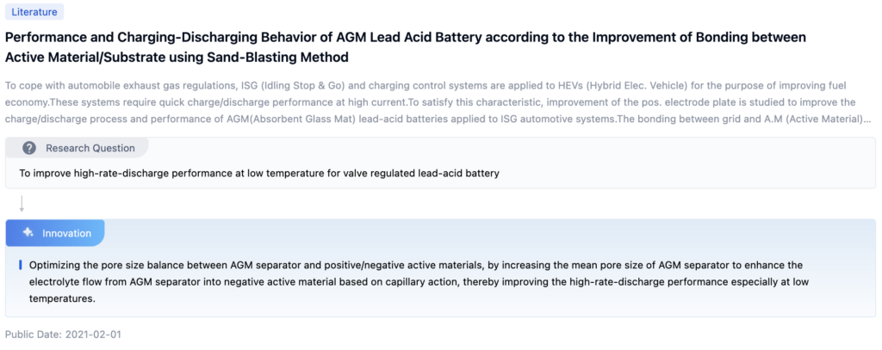Click the Public Date 2021-02-01 text
Image resolution: width=882 pixels, height=350 pixels.
[63, 333]
